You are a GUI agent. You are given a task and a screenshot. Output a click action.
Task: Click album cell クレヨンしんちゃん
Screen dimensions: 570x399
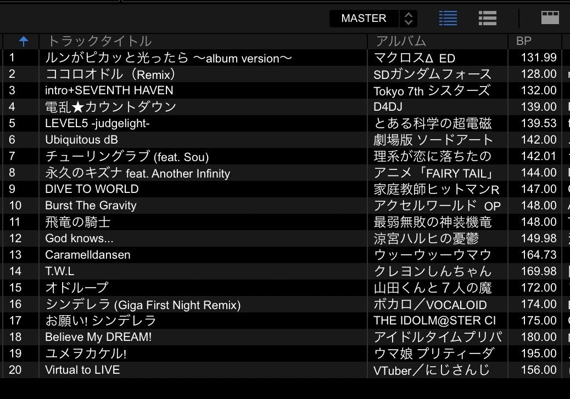[433, 271]
